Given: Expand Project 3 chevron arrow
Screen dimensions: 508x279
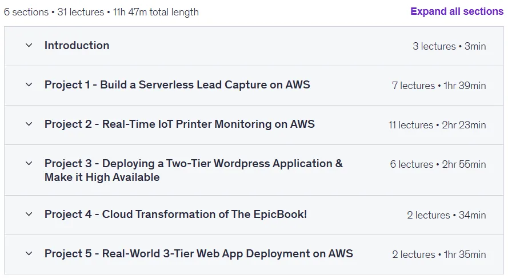Looking at the screenshot, I should [x=29, y=163].
